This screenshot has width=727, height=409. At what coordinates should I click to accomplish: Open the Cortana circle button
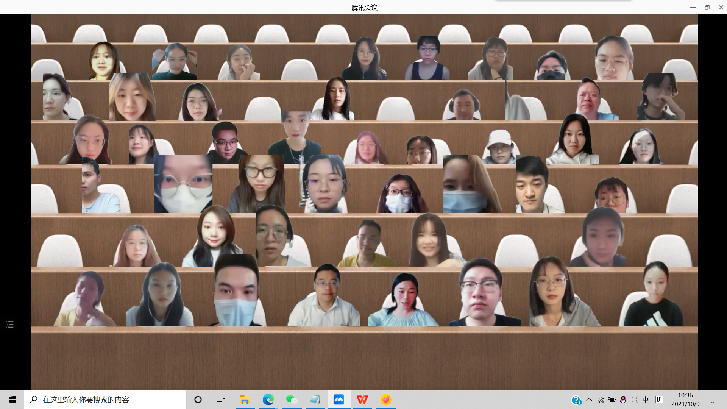coord(198,400)
